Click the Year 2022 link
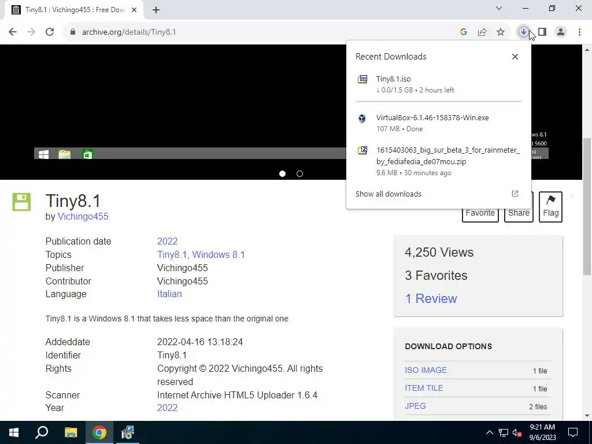 coord(167,408)
